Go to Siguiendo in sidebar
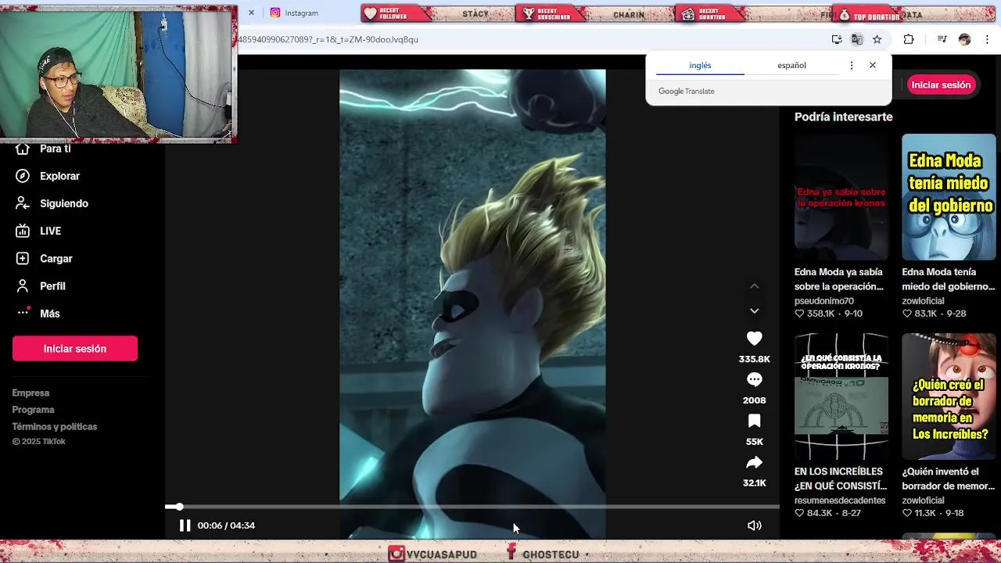The width and height of the screenshot is (1001, 563). [63, 203]
